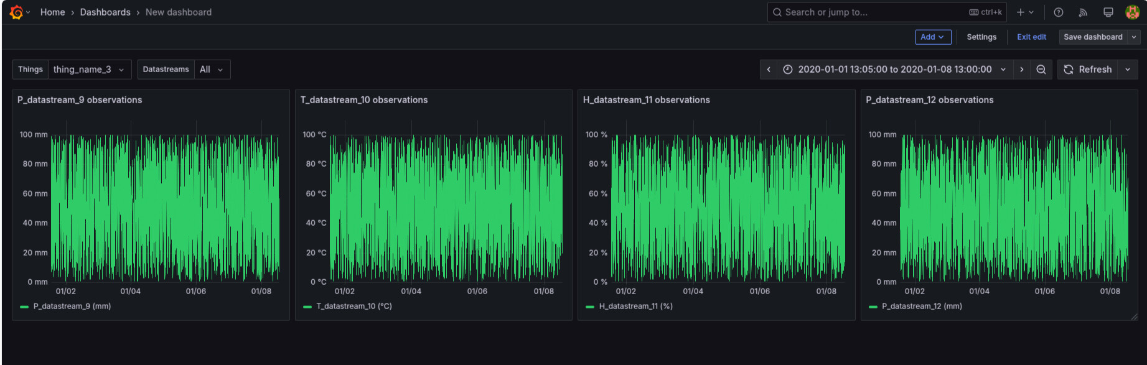Click the P_datastream_12 legend green color swatch
The width and height of the screenshot is (1147, 365).
click(873, 307)
